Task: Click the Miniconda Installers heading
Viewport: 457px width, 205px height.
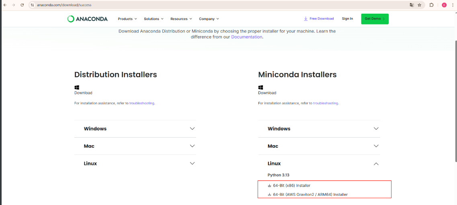Action: tap(297, 75)
